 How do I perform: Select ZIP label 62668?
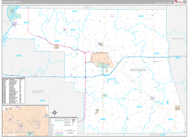point(103,119)
